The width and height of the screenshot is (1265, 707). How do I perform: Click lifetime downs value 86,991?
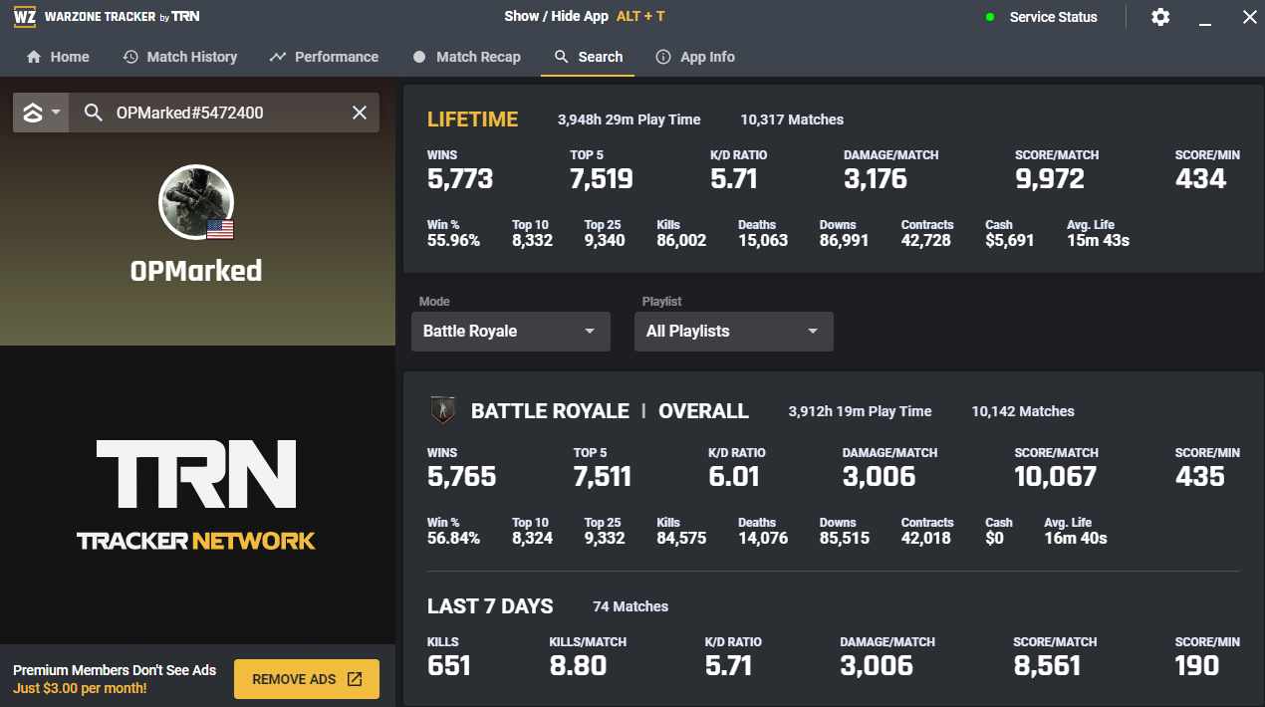pos(845,240)
